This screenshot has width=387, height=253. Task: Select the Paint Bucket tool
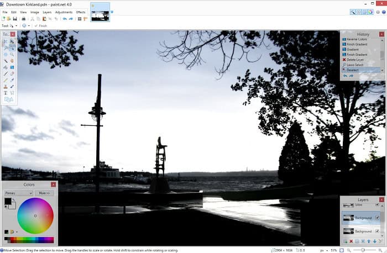(x=6, y=67)
